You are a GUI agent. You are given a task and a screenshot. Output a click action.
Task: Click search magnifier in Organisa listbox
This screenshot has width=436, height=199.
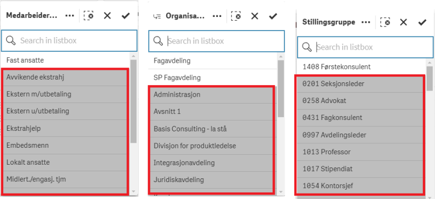[x=158, y=41]
